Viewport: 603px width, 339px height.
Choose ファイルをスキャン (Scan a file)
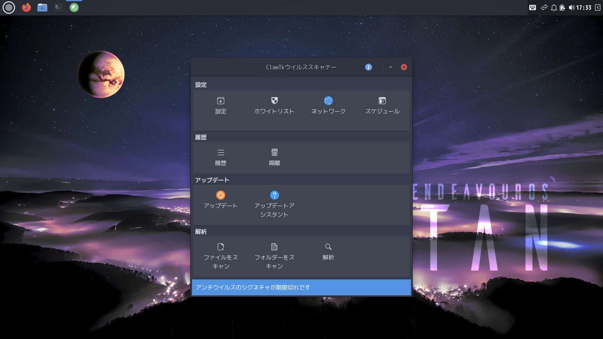(x=221, y=256)
